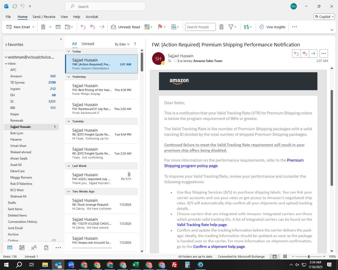Click the Search People field

pyautogui.click(x=200, y=27)
